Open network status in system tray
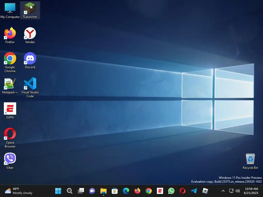The image size is (263, 197). coord(231,191)
